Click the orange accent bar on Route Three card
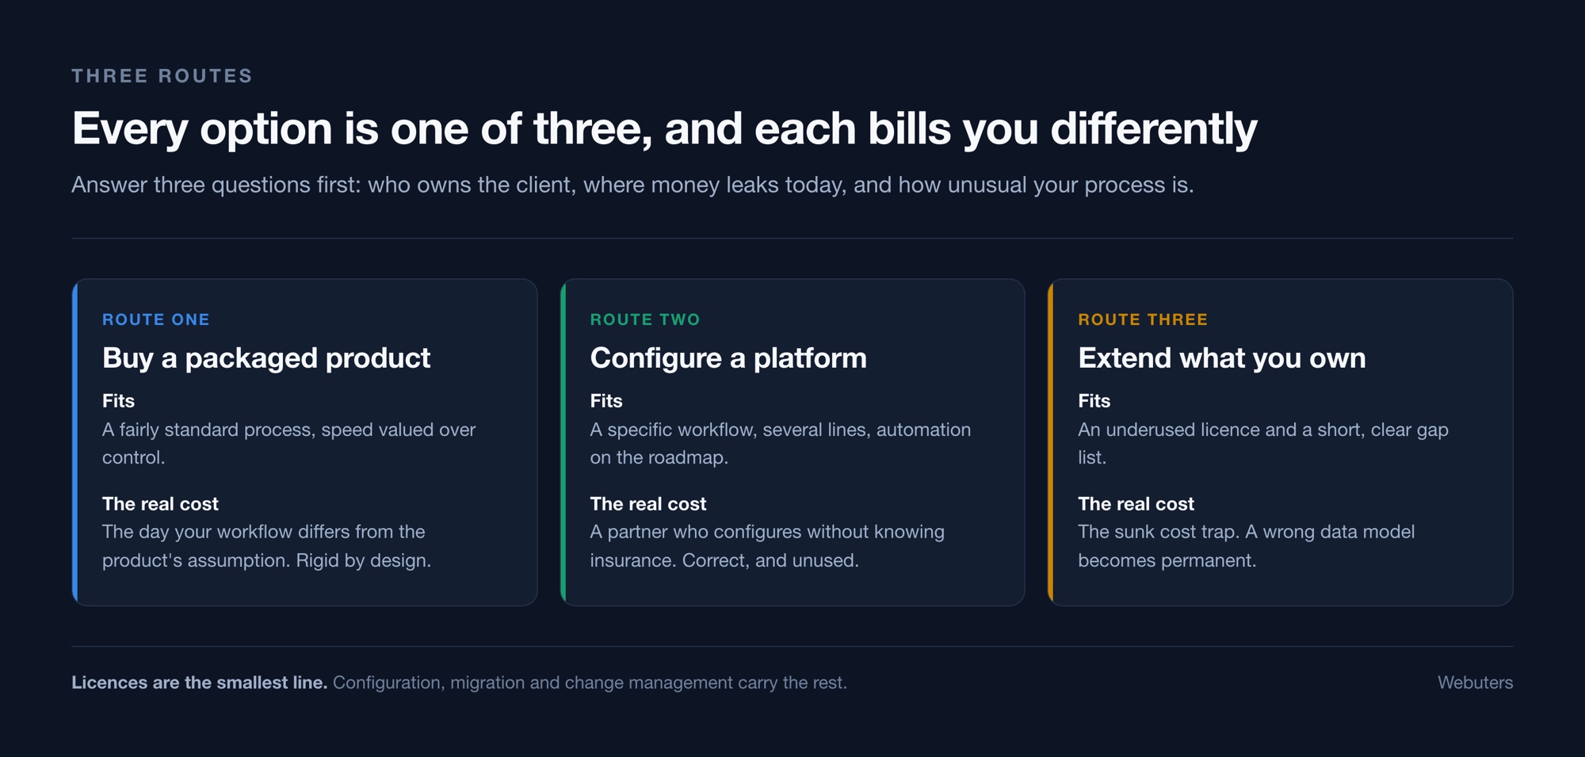 [x=1050, y=442]
